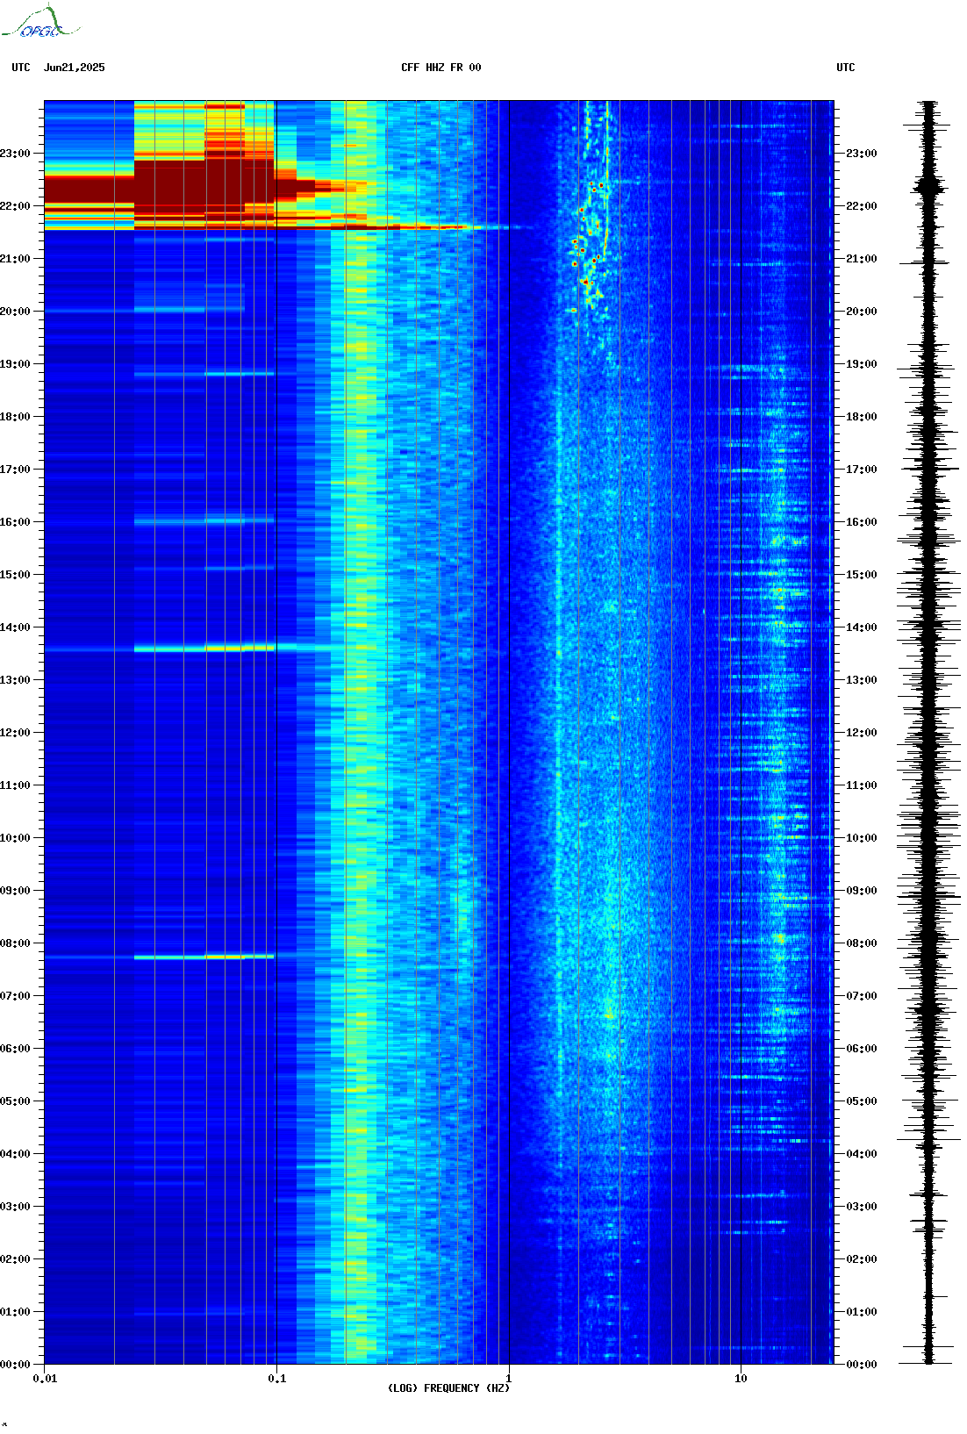The height and width of the screenshot is (1434, 967).
Task: Click 16:00 on the left time axis
Action: click(x=15, y=522)
